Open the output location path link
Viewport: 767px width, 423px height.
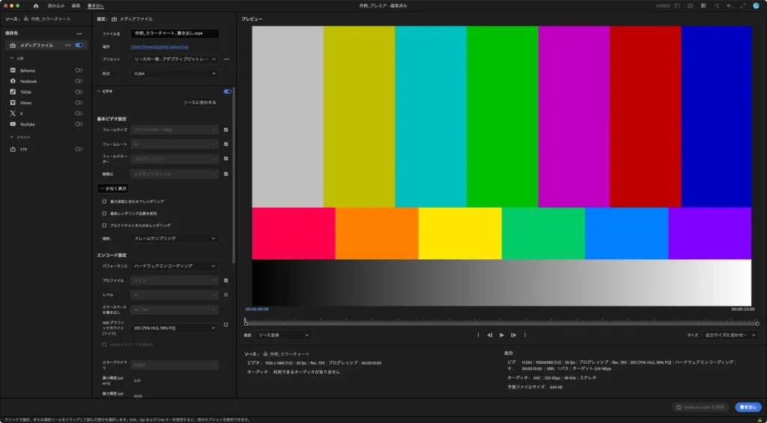pyautogui.click(x=160, y=47)
